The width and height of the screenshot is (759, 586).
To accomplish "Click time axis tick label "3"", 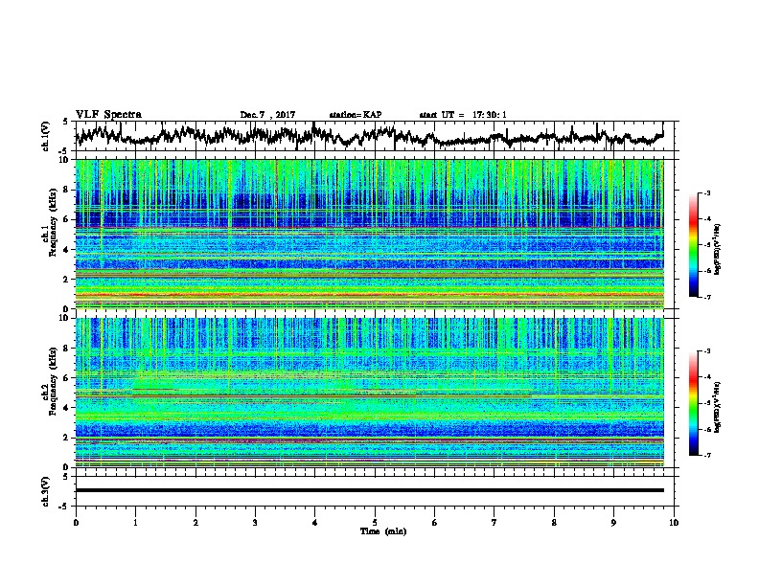I will (255, 523).
